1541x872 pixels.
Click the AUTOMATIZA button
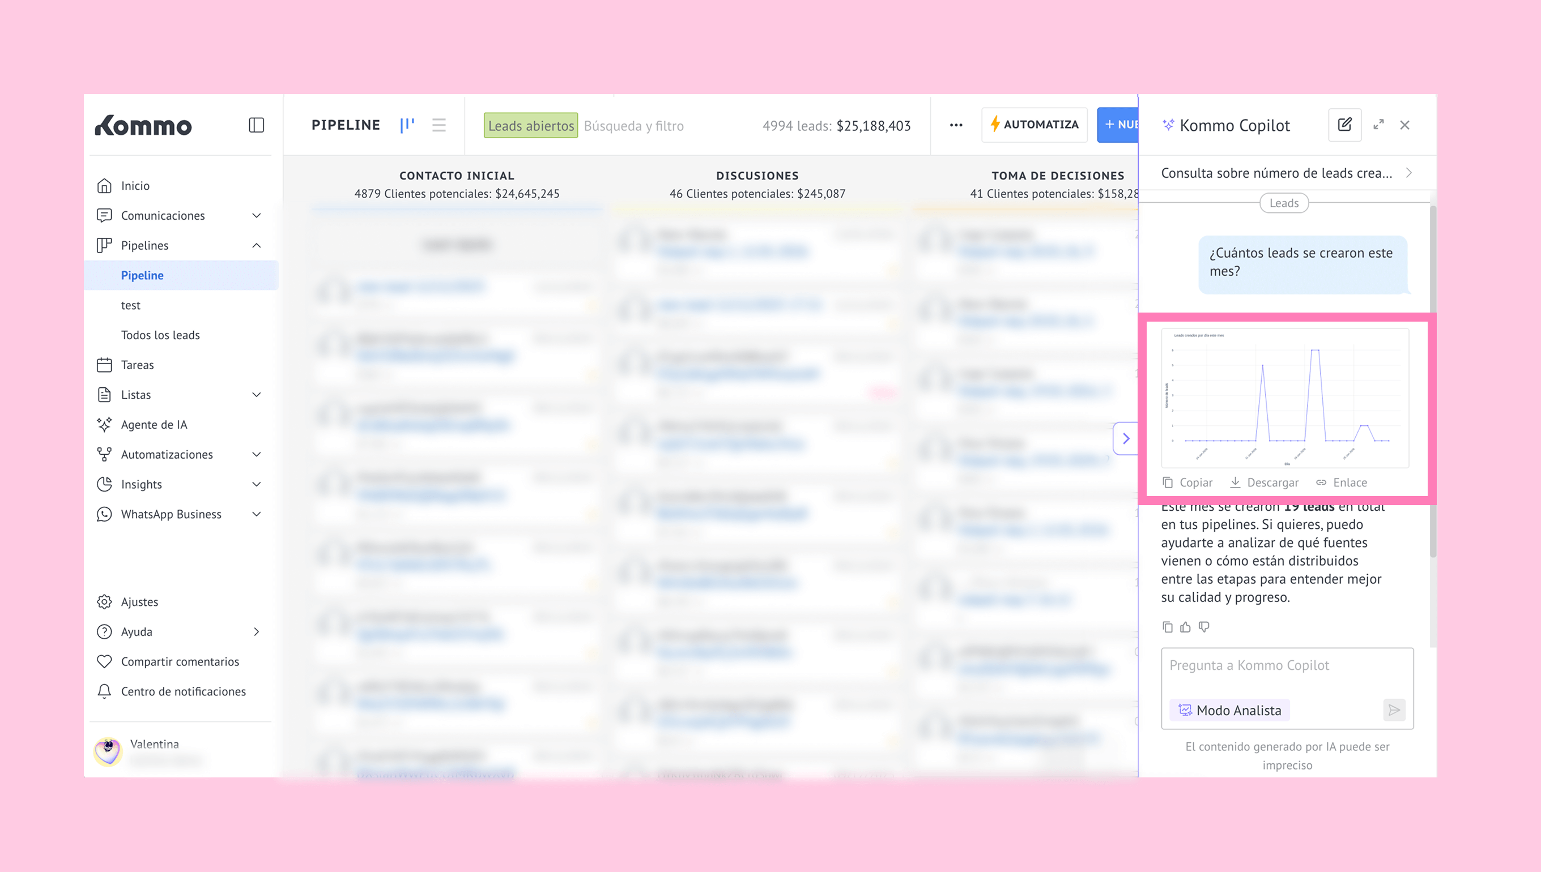click(x=1034, y=125)
